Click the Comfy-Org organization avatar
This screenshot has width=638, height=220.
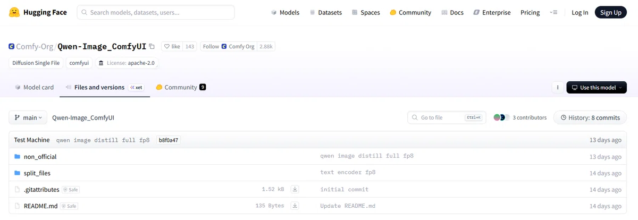pos(12,47)
